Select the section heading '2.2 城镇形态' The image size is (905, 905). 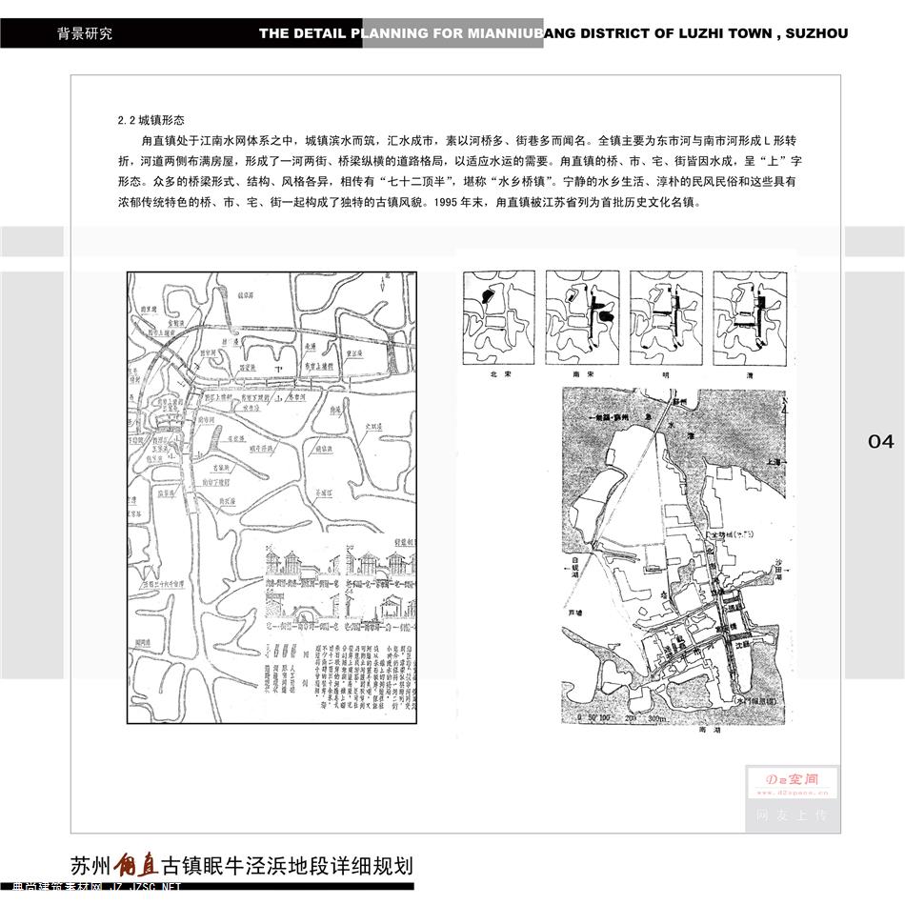click(151, 120)
